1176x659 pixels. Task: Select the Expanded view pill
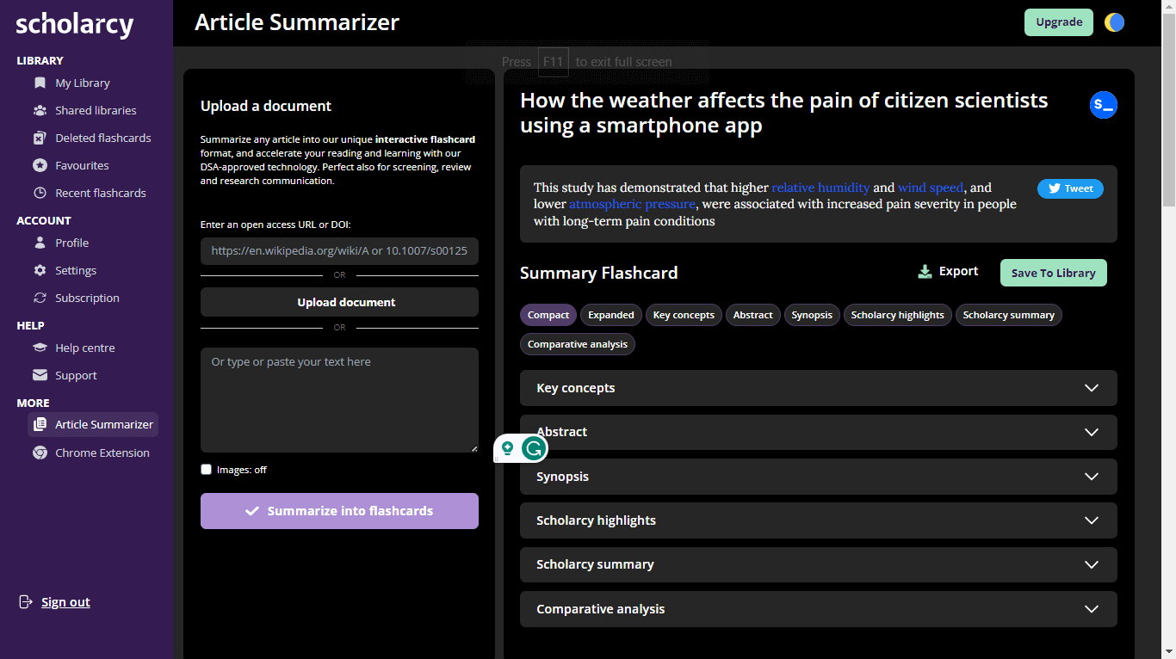coord(611,315)
